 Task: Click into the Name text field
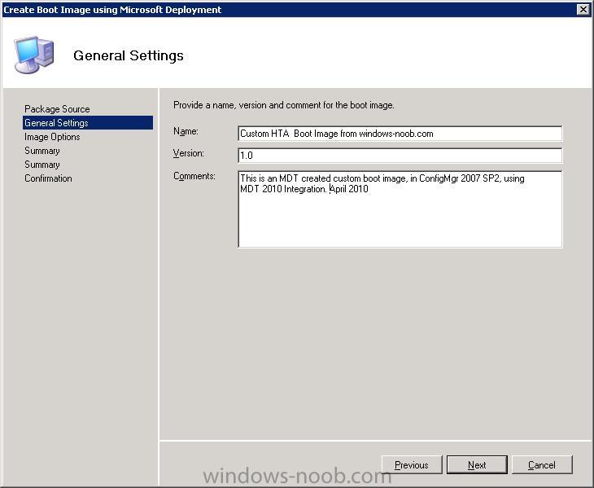(x=400, y=134)
